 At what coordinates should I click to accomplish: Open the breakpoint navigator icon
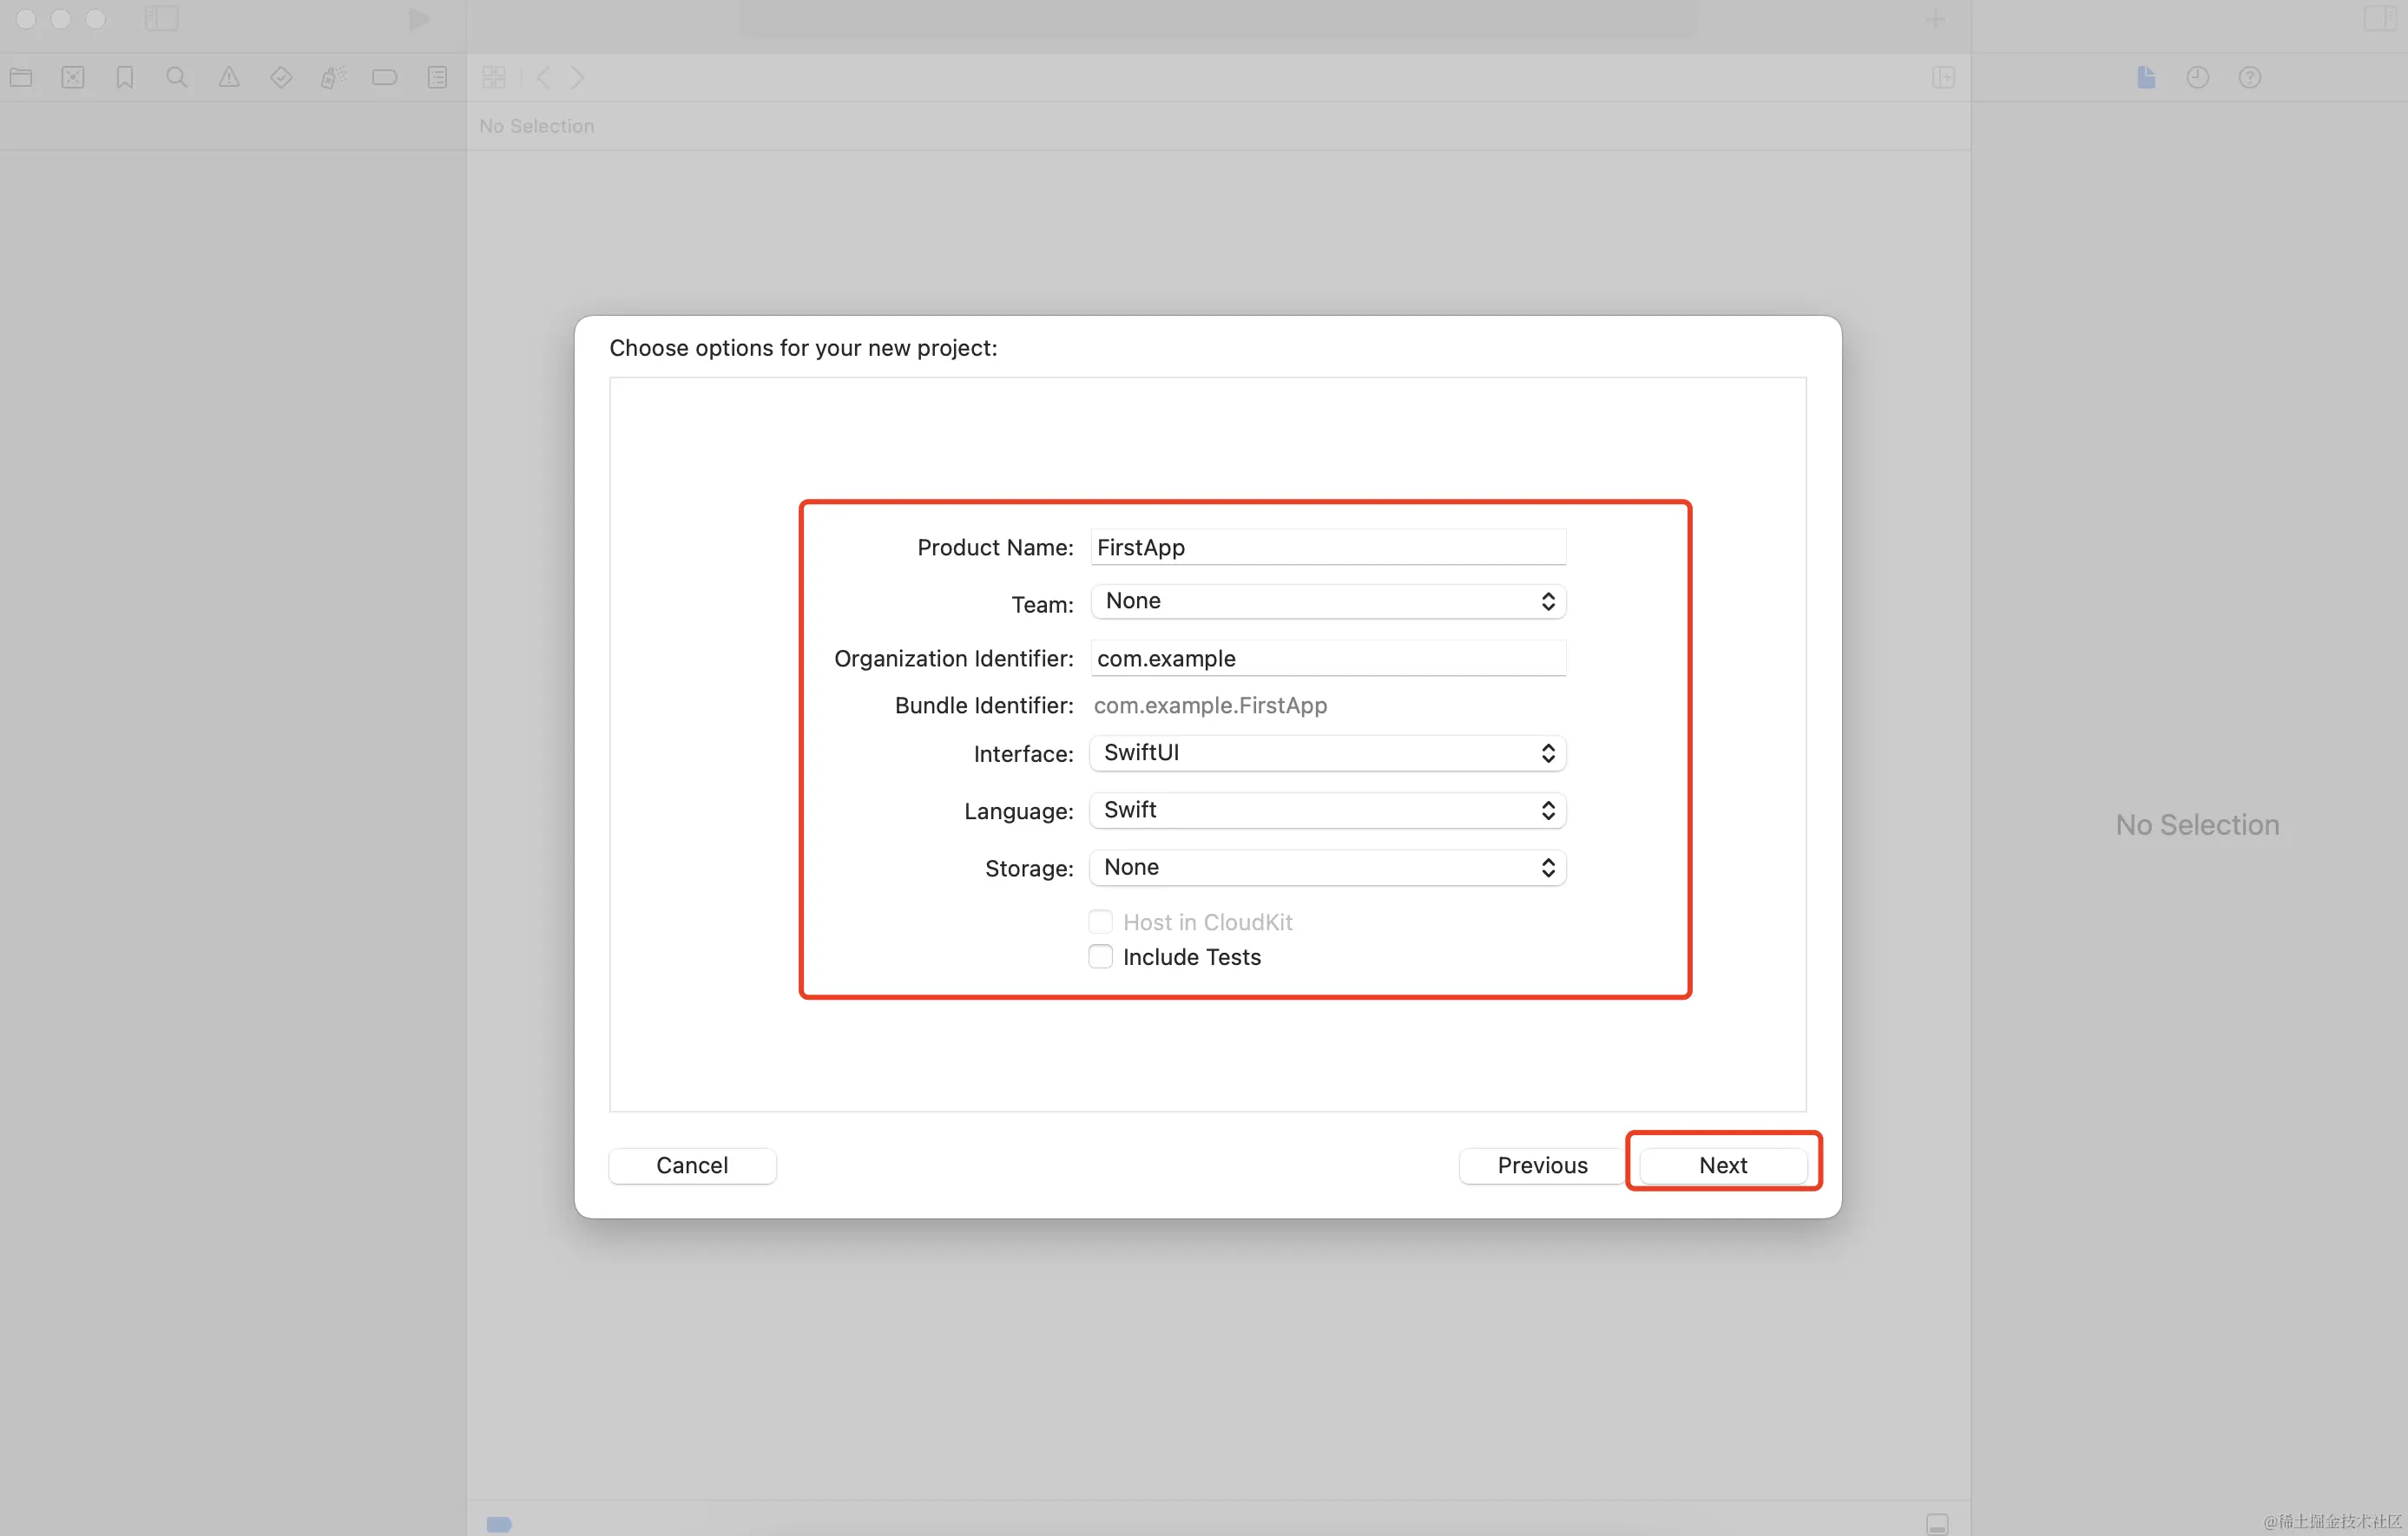[x=385, y=77]
